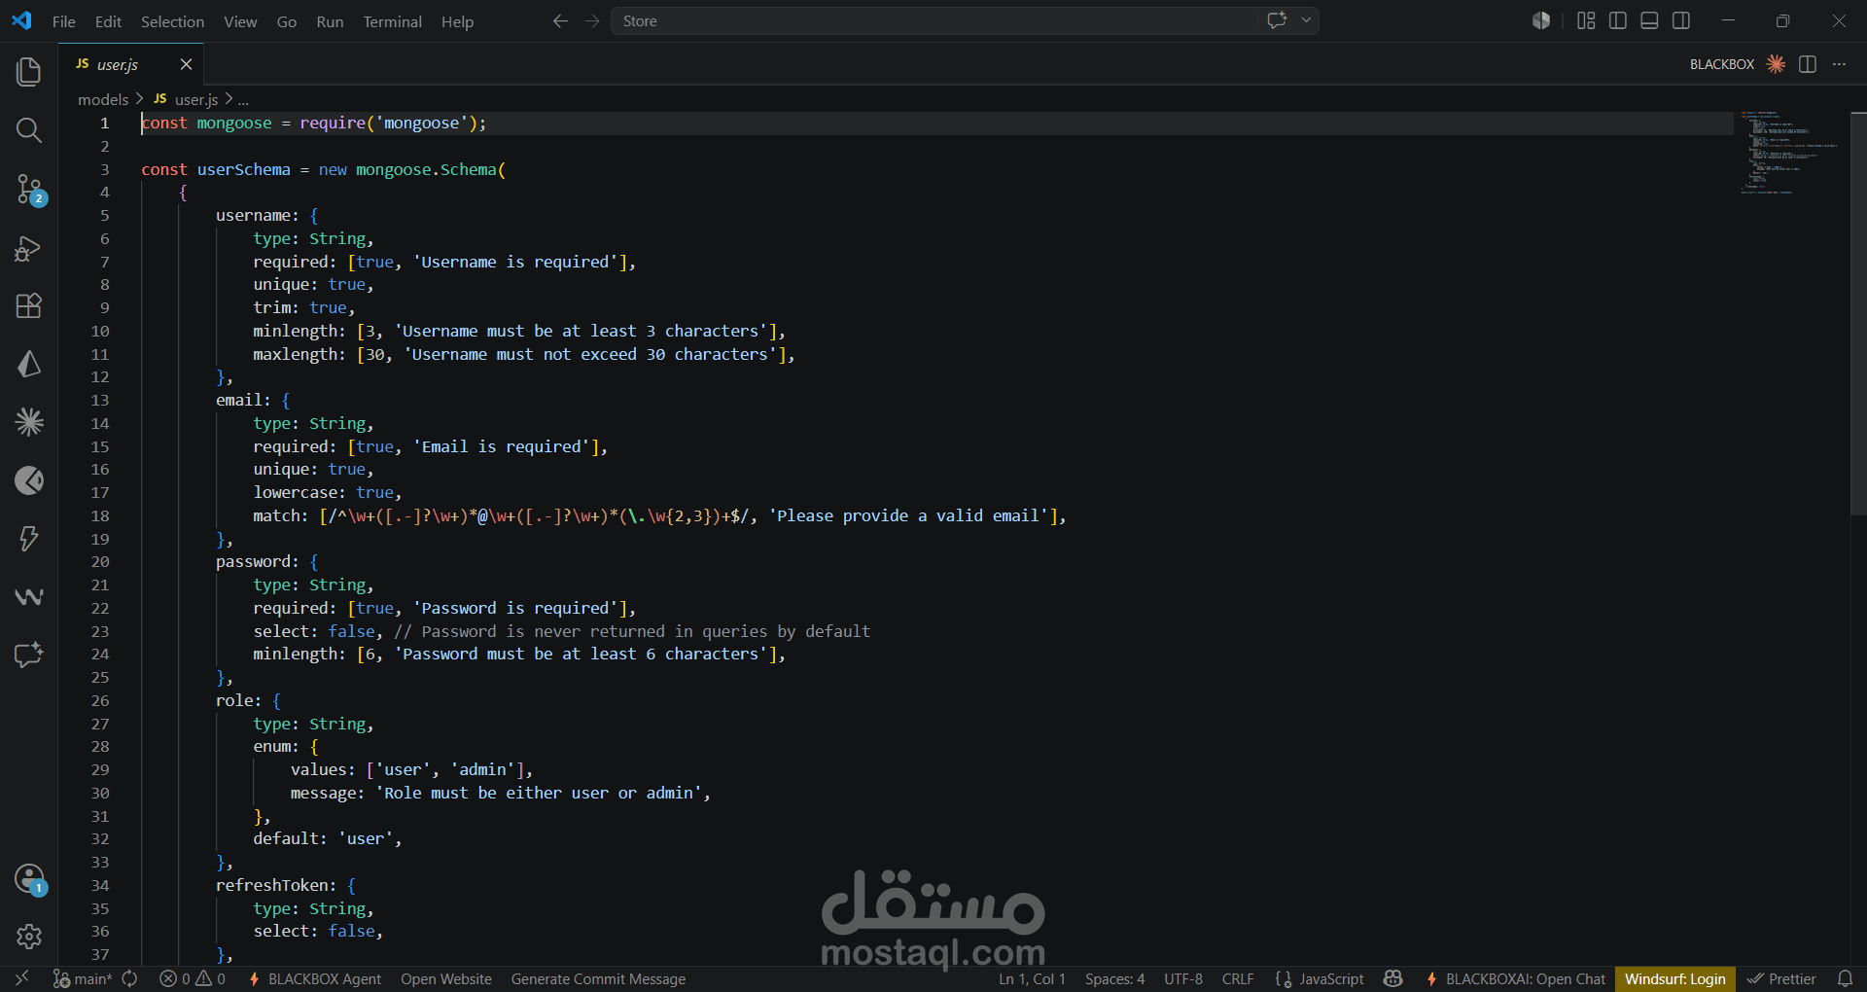Click the Copilot status icon in status bar
The width and height of the screenshot is (1867, 992).
[x=1393, y=978]
